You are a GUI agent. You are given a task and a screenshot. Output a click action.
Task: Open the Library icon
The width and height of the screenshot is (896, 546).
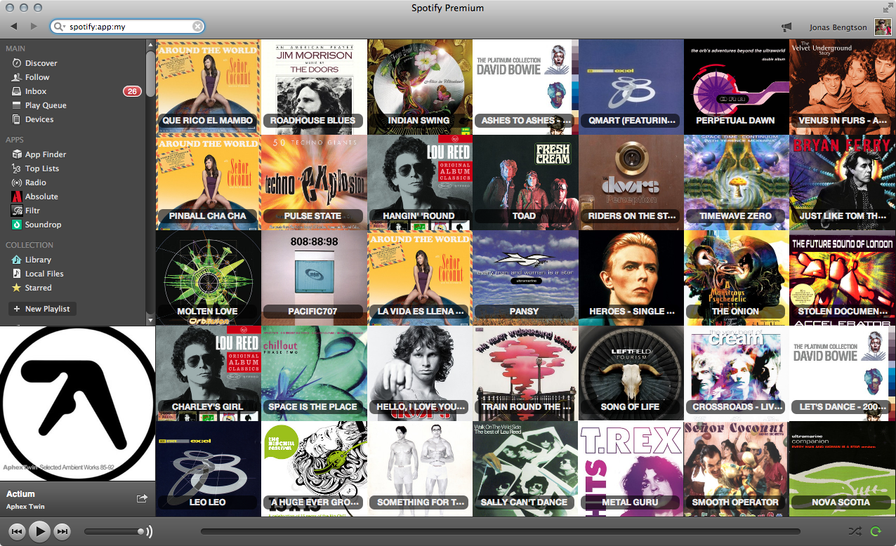(x=17, y=260)
